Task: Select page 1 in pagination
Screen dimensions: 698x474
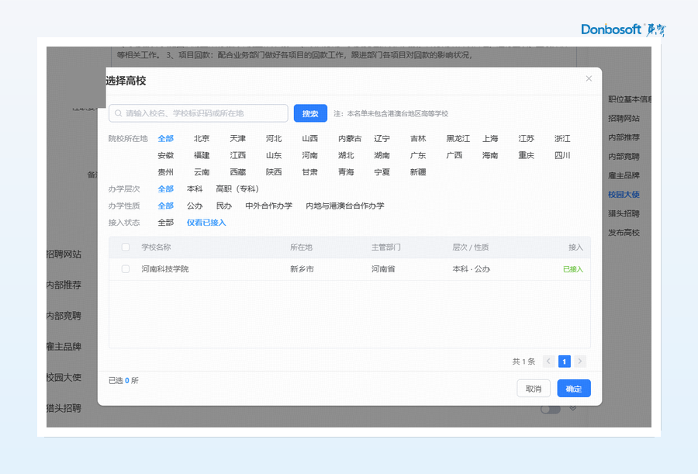Action: point(564,362)
